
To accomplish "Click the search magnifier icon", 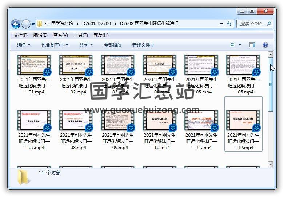I will (269, 24).
